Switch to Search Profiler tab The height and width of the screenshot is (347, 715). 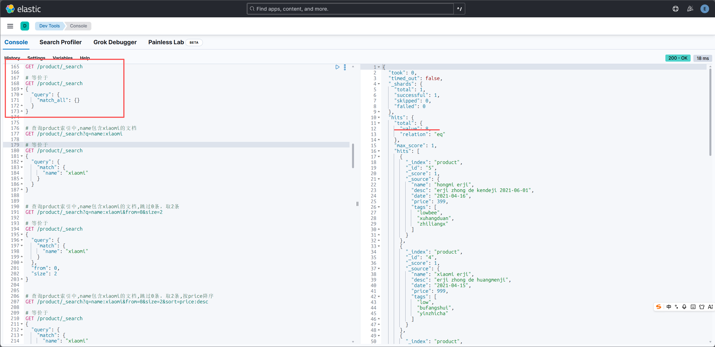point(61,42)
